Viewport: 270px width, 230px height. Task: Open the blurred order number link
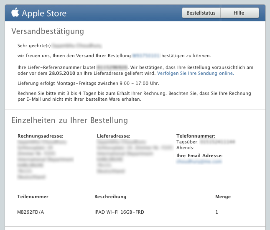pos(146,56)
